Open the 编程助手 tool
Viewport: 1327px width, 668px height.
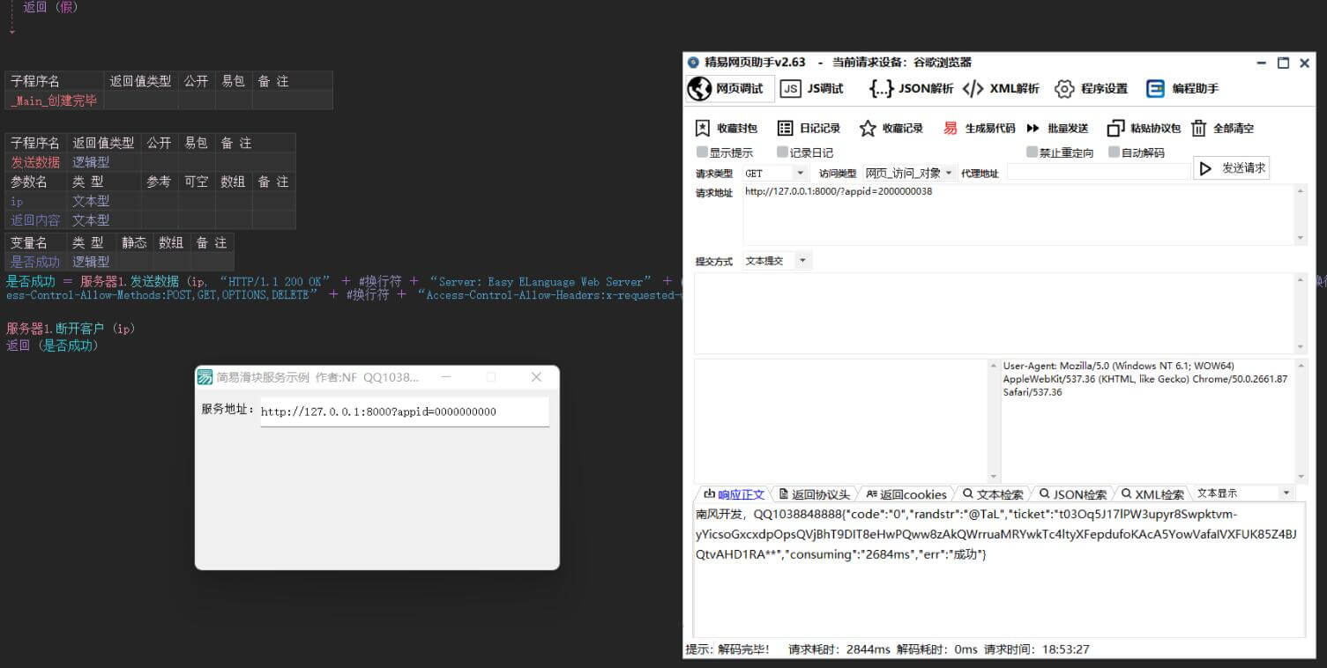[x=1182, y=88]
